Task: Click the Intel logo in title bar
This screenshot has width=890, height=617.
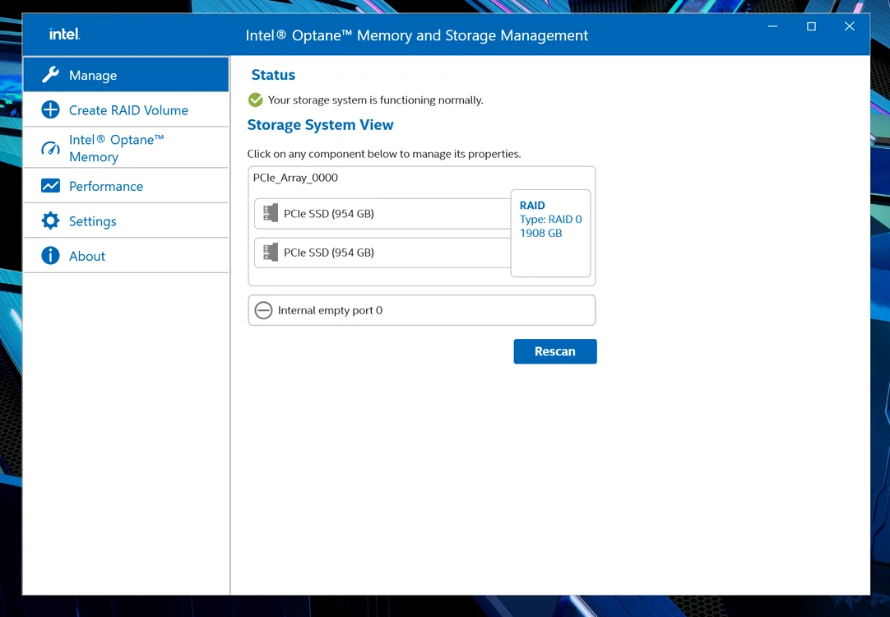Action: 65,34
